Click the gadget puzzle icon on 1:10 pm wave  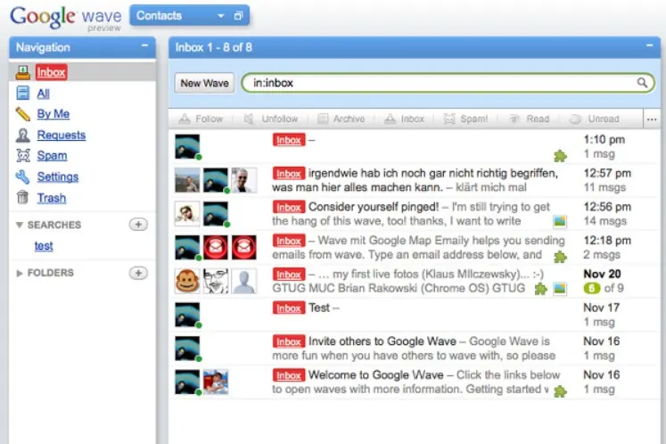tap(560, 156)
